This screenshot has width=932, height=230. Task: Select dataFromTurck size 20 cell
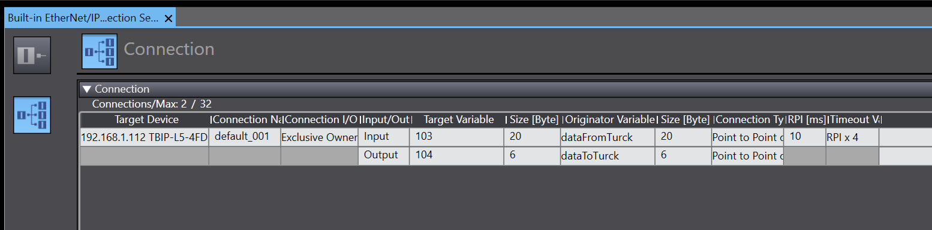(683, 137)
